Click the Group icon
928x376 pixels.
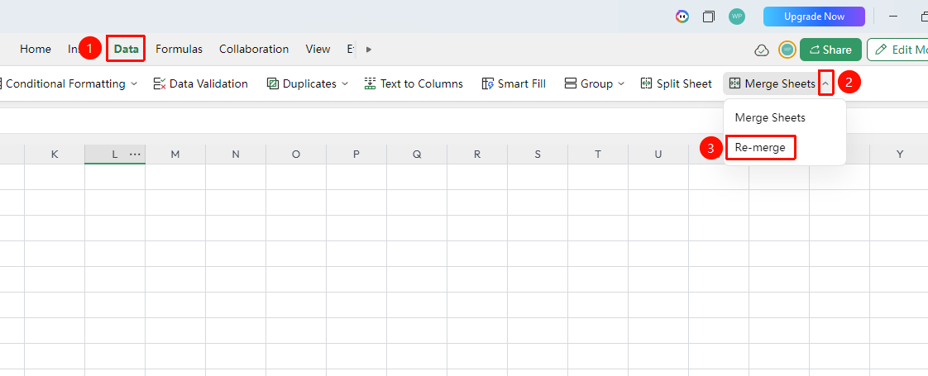tap(571, 84)
